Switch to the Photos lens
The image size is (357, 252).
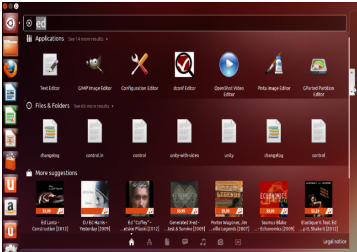pos(220,242)
